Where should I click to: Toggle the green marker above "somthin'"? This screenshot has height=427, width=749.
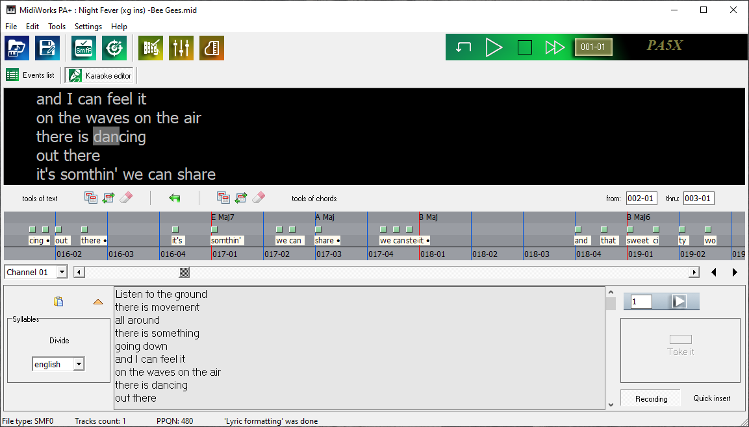click(x=214, y=229)
